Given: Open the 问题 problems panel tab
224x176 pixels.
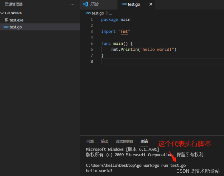Looking at the screenshot, I should pos(90,141).
